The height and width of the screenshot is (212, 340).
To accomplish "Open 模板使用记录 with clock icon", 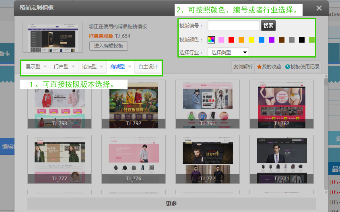I will (x=302, y=67).
